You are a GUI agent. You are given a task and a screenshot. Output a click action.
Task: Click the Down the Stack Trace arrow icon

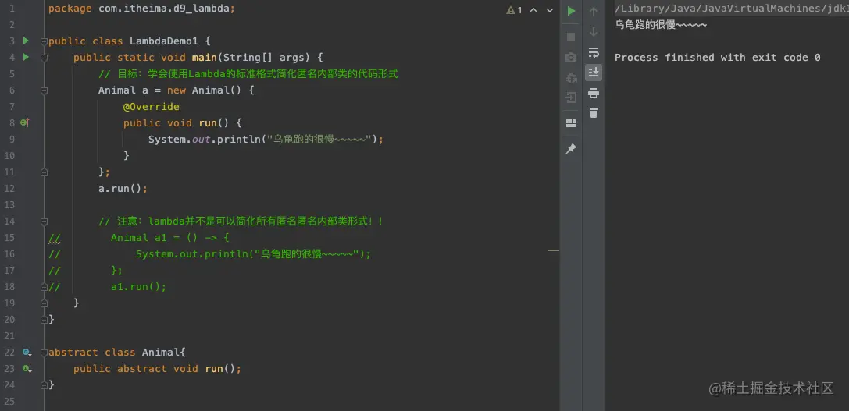[594, 32]
